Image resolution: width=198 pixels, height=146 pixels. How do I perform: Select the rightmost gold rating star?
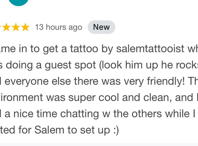(25, 27)
